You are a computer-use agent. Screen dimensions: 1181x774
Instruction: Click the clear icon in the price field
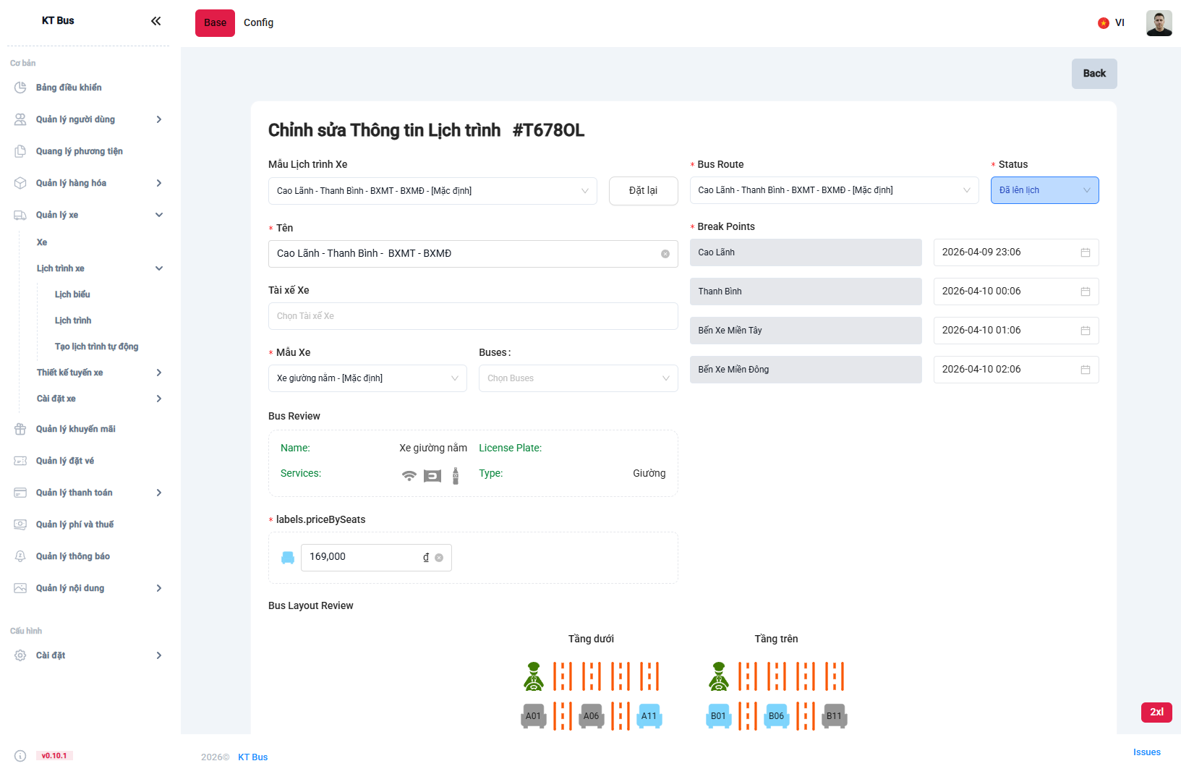(x=439, y=558)
